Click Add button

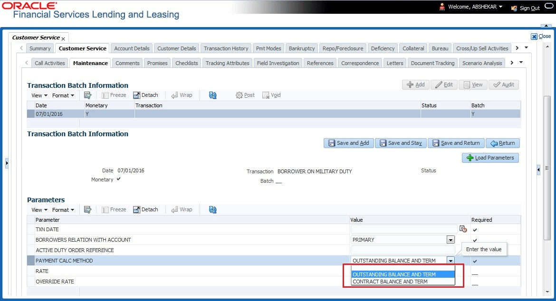416,85
